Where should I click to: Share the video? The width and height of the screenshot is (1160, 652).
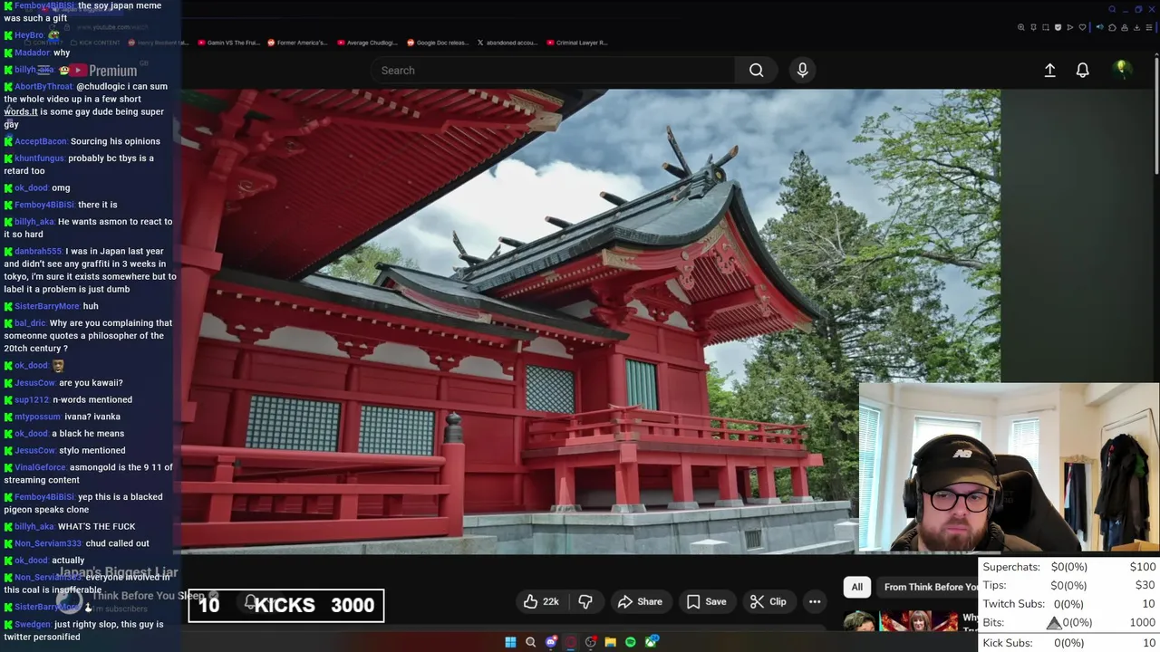click(x=640, y=601)
